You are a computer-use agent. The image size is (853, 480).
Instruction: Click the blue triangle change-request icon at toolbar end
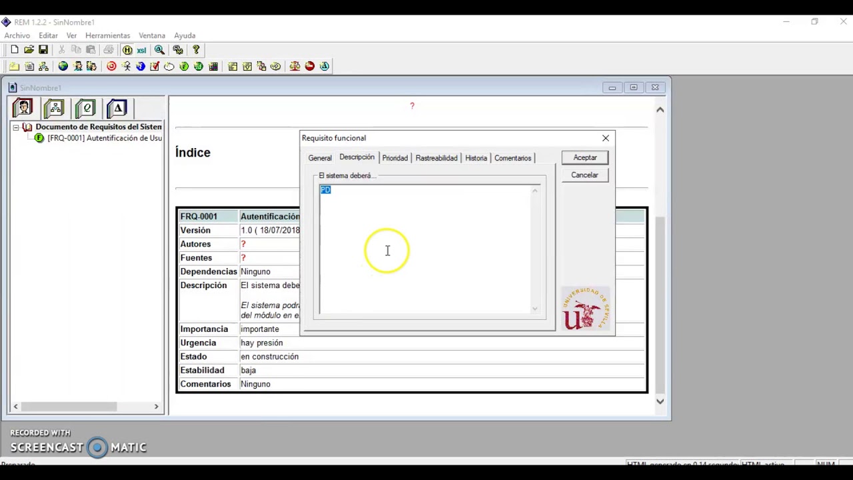[325, 66]
